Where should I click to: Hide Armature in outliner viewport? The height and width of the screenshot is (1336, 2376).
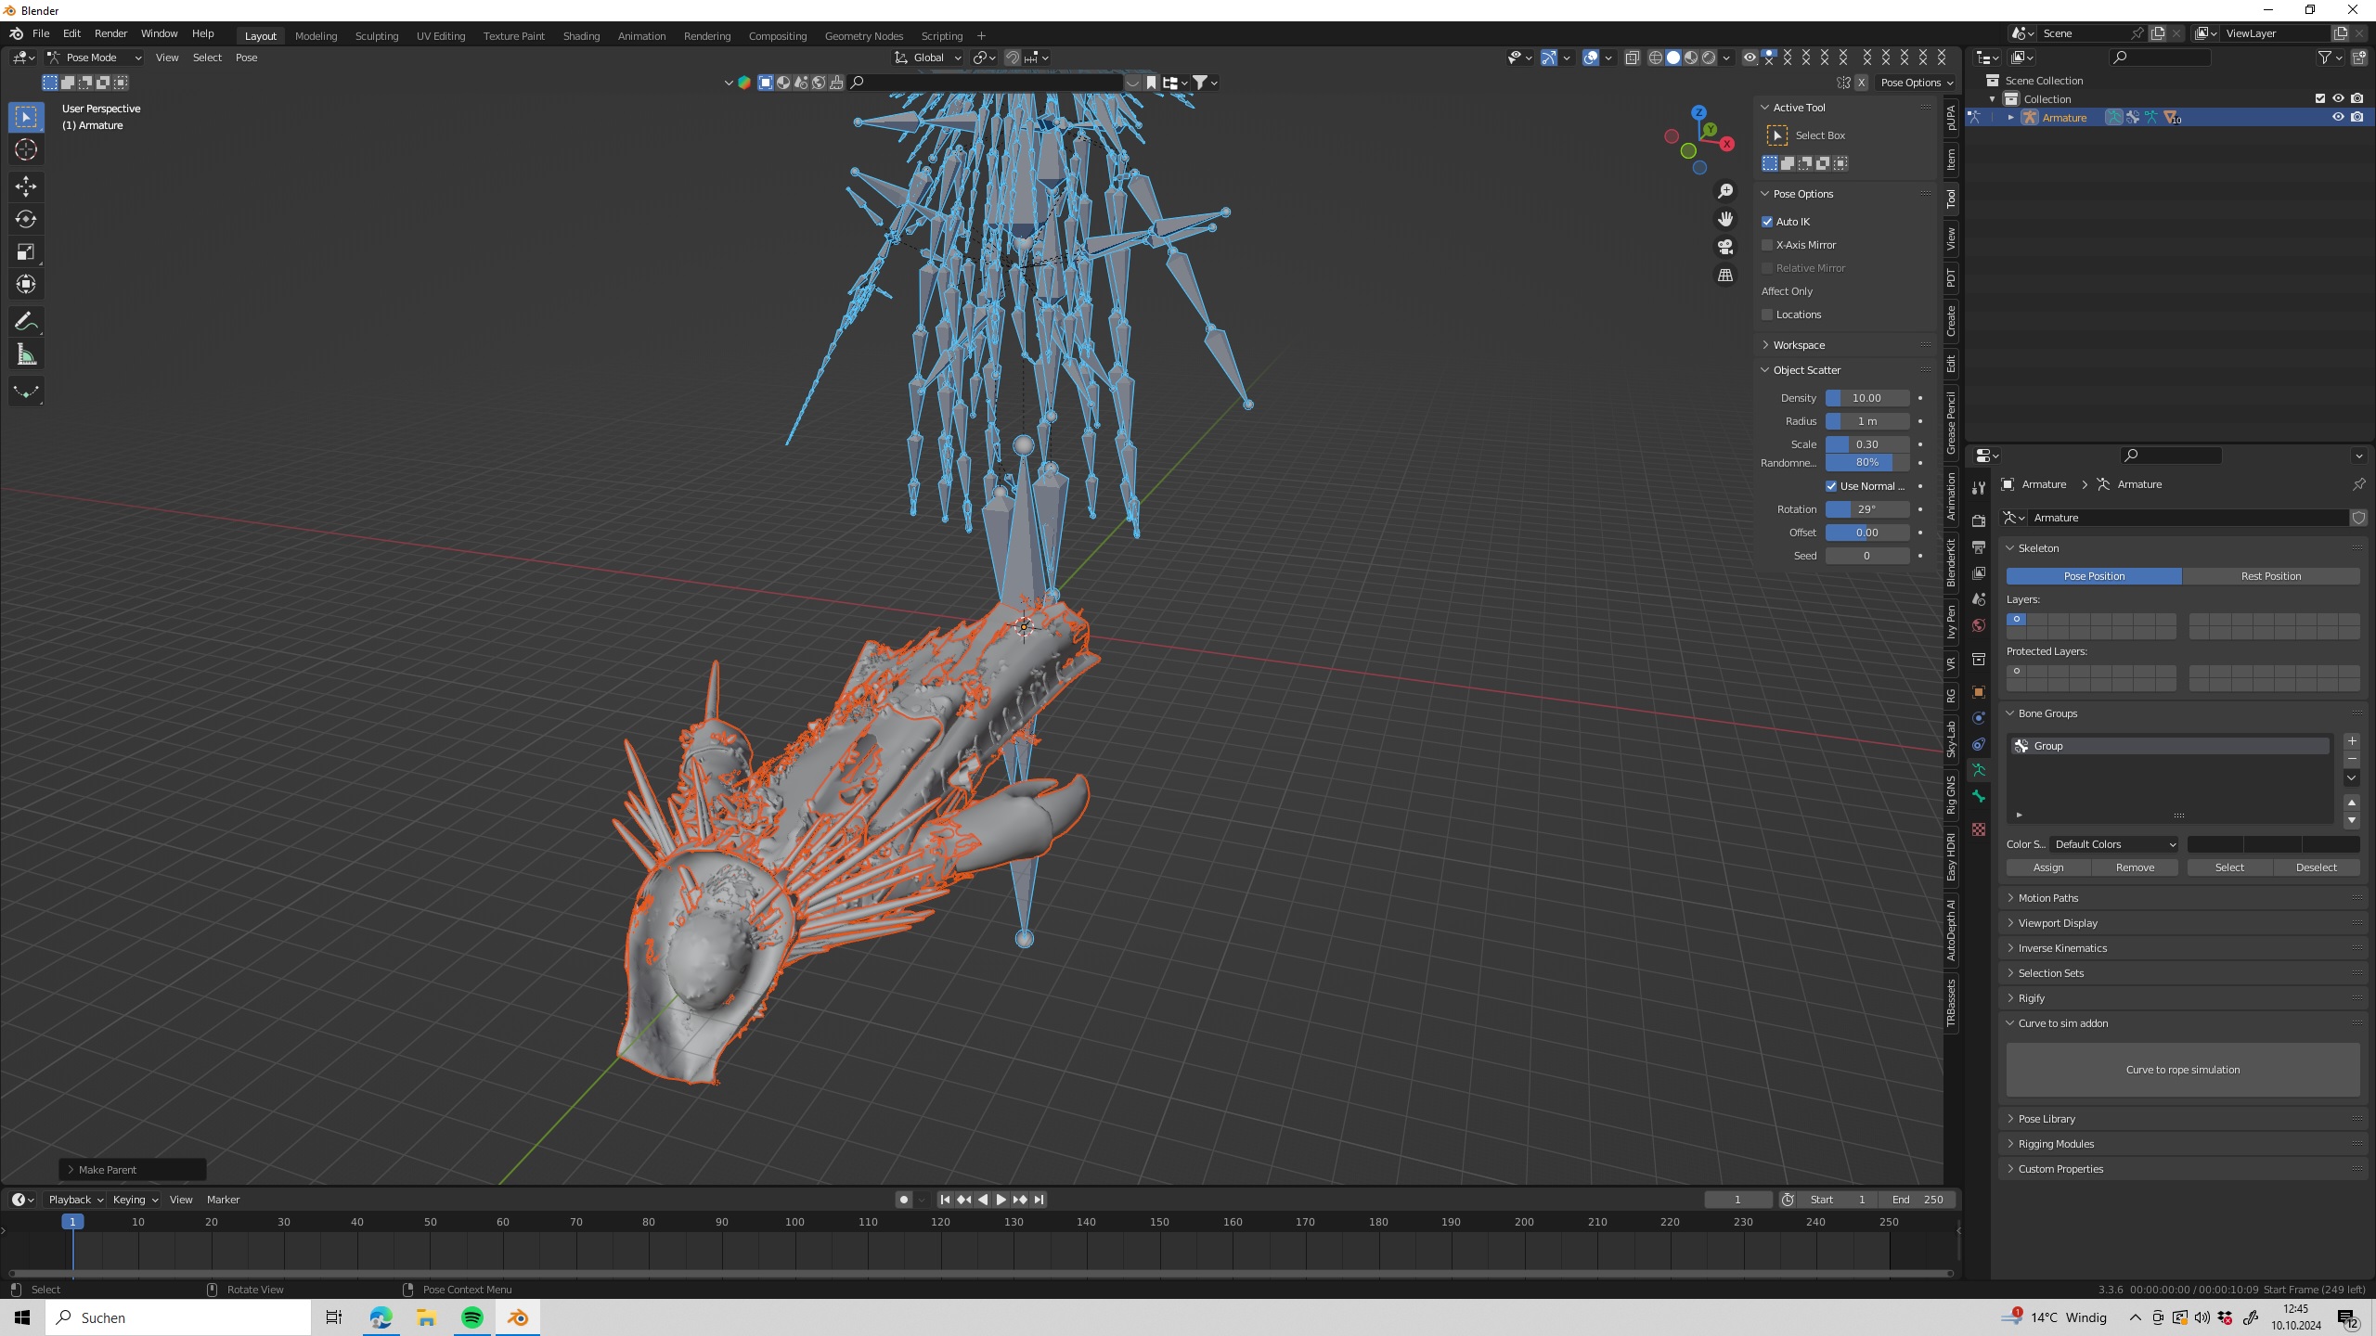pos(2338,117)
